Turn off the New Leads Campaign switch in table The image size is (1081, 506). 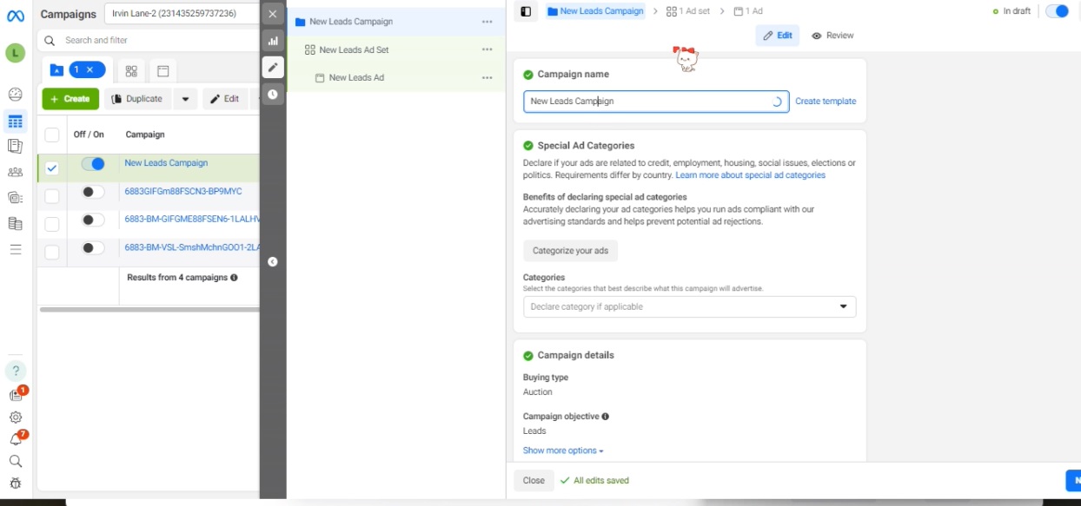pyautogui.click(x=93, y=164)
